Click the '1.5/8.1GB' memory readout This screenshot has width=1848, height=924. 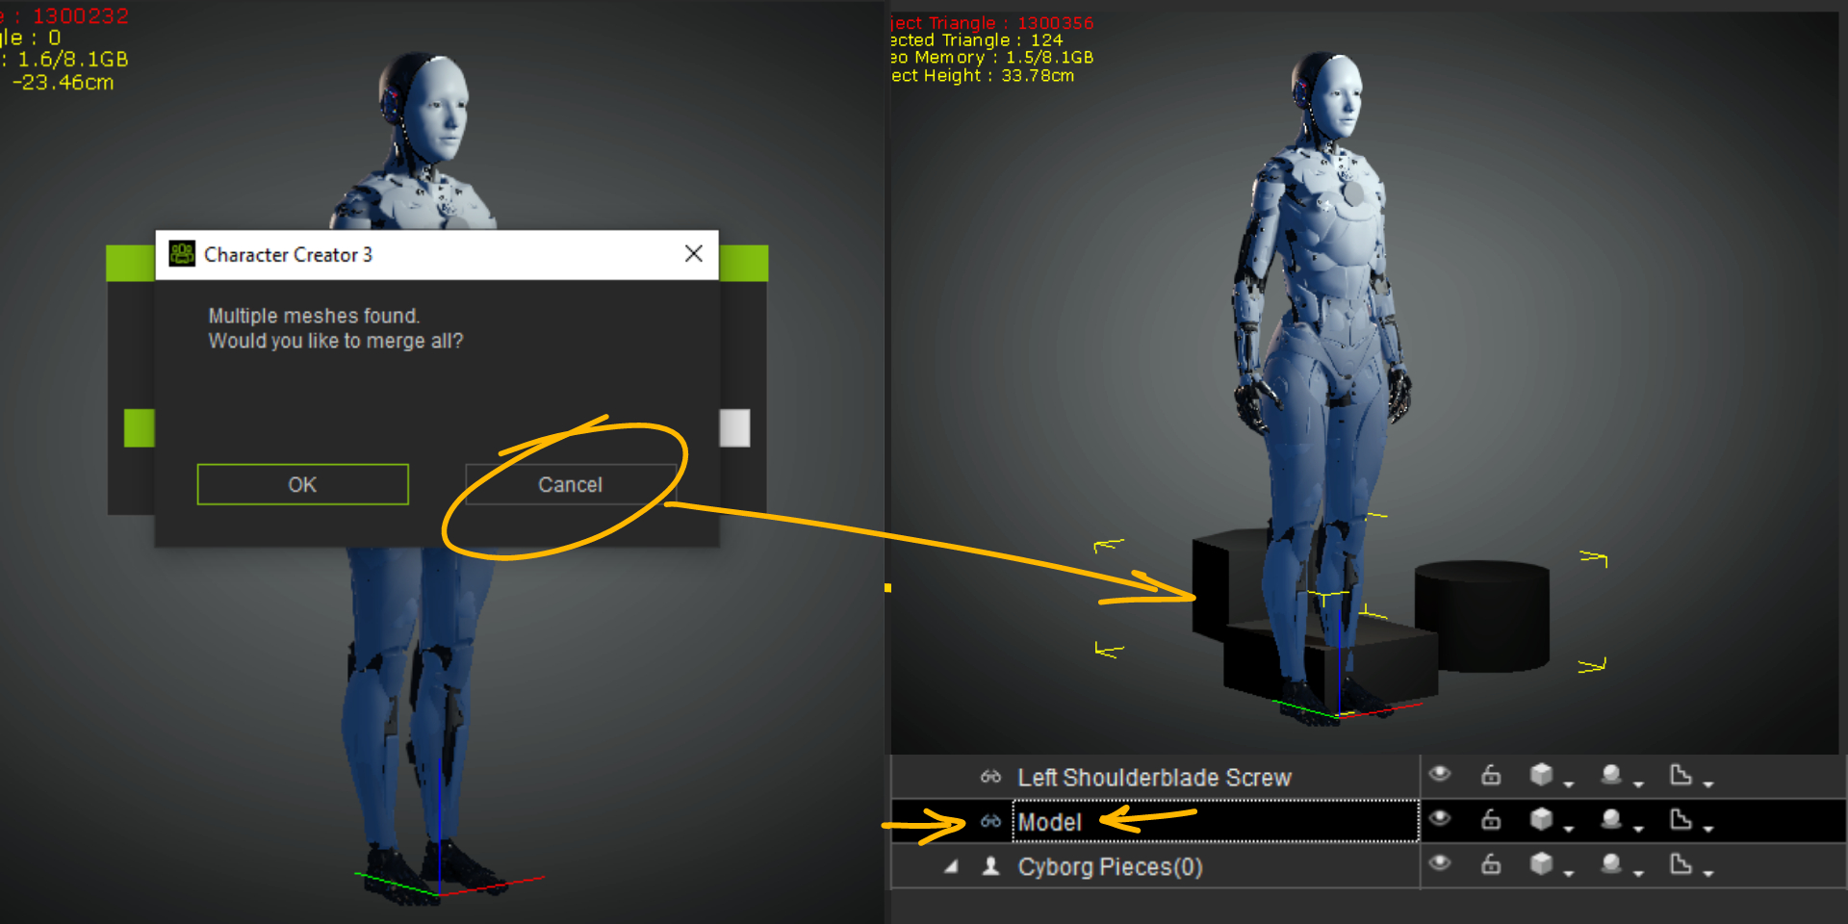coord(1049,58)
